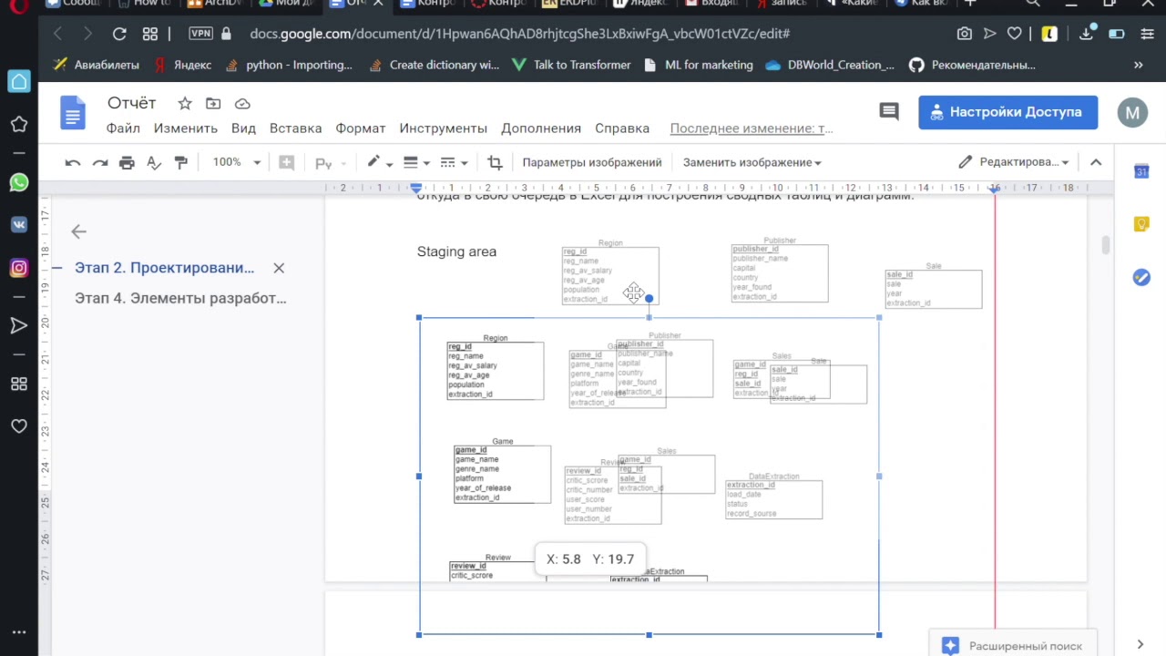Open browser downloads icon
Viewport: 1166px width, 656px height.
[x=1086, y=34]
